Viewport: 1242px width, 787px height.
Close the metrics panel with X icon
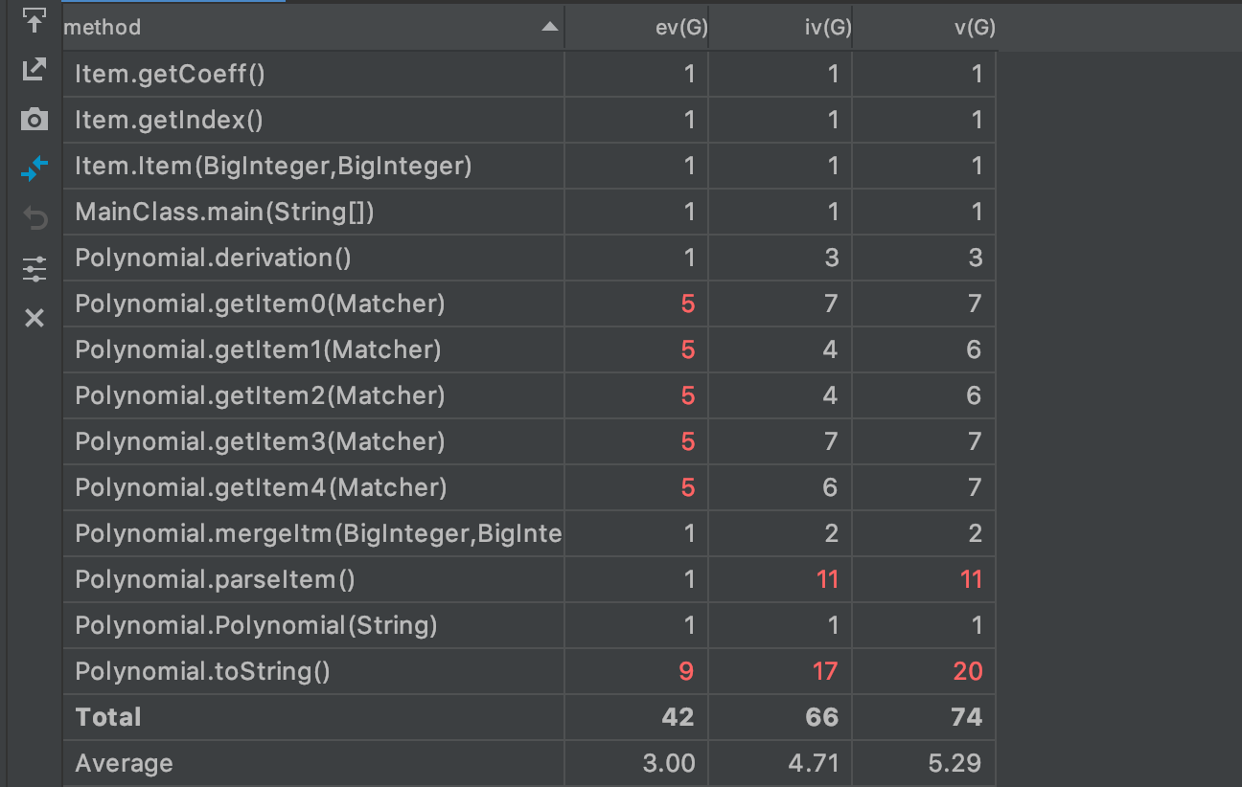34,318
